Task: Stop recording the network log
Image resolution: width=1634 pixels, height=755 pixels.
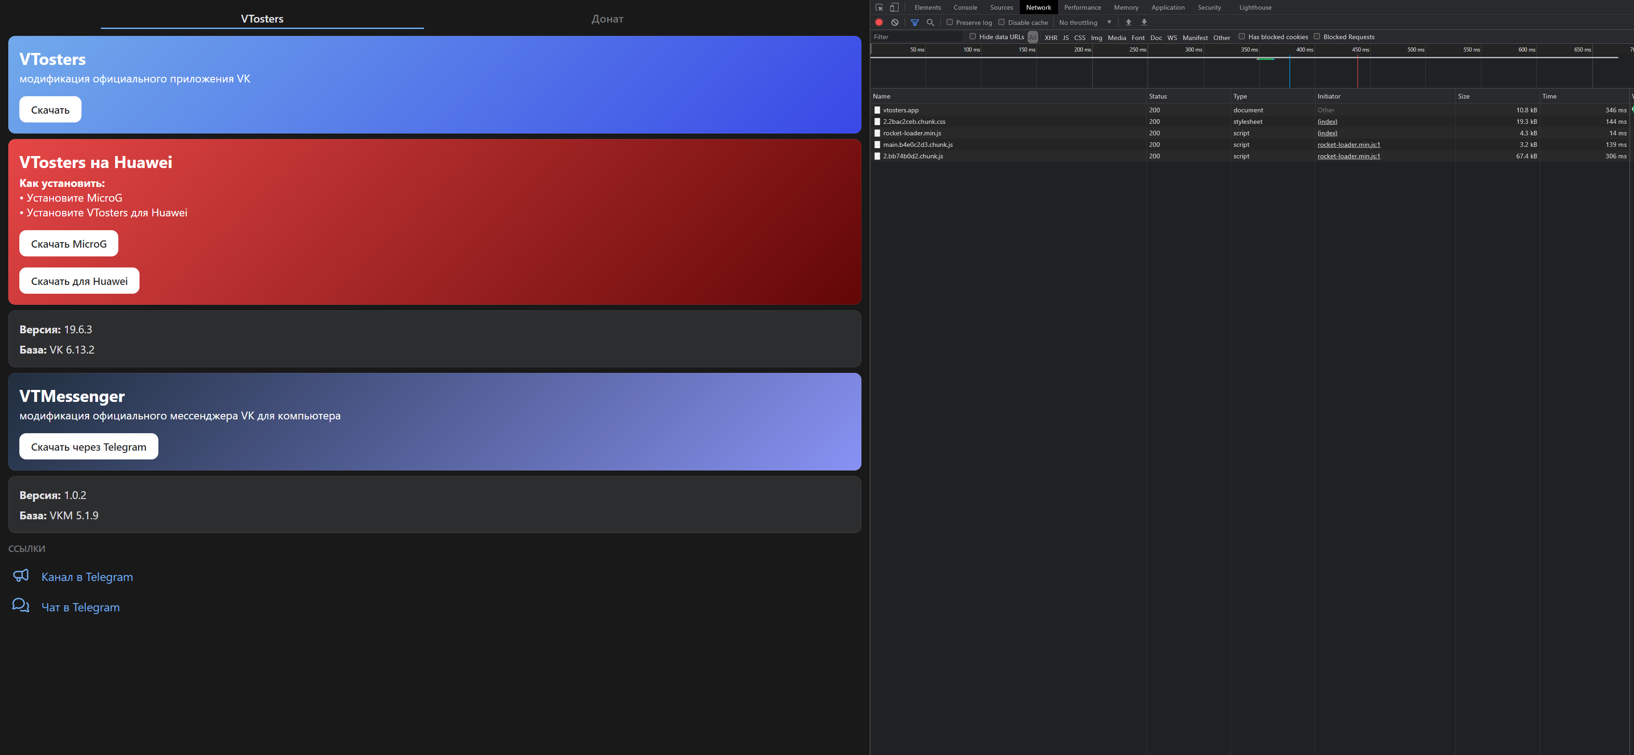Action: pos(879,22)
